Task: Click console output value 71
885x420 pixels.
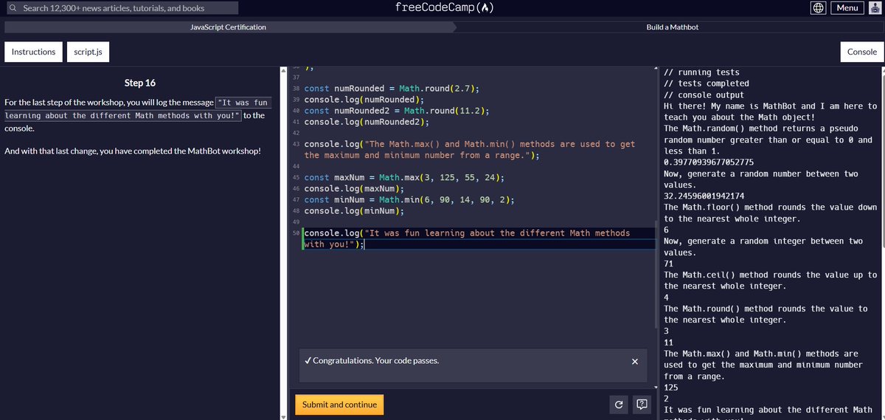Action: [669, 264]
